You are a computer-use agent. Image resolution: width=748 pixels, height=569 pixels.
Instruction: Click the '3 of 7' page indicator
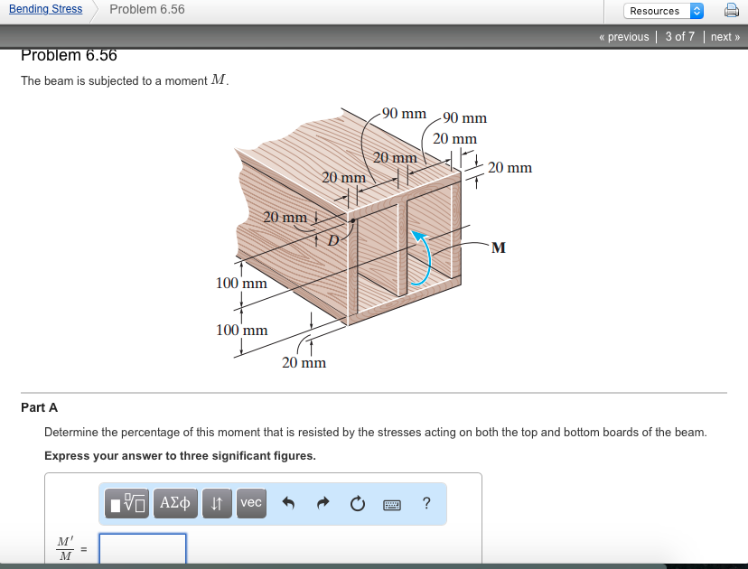click(679, 37)
